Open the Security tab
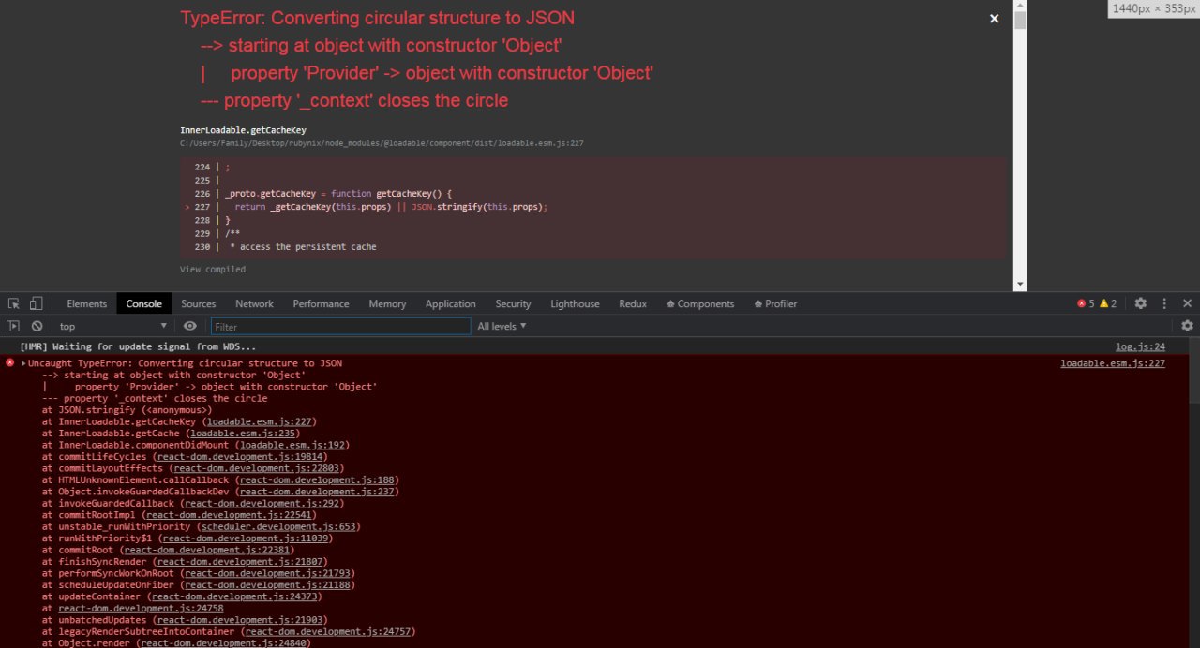The width and height of the screenshot is (1200, 648). 513,303
